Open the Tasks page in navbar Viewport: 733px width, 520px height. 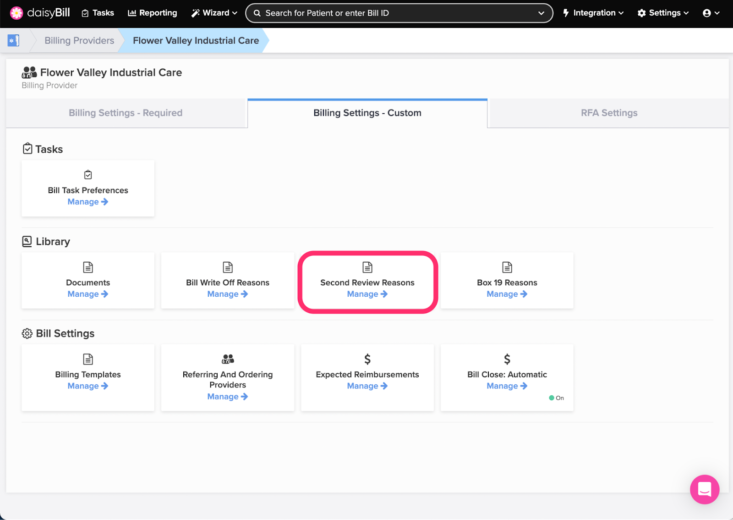click(98, 13)
